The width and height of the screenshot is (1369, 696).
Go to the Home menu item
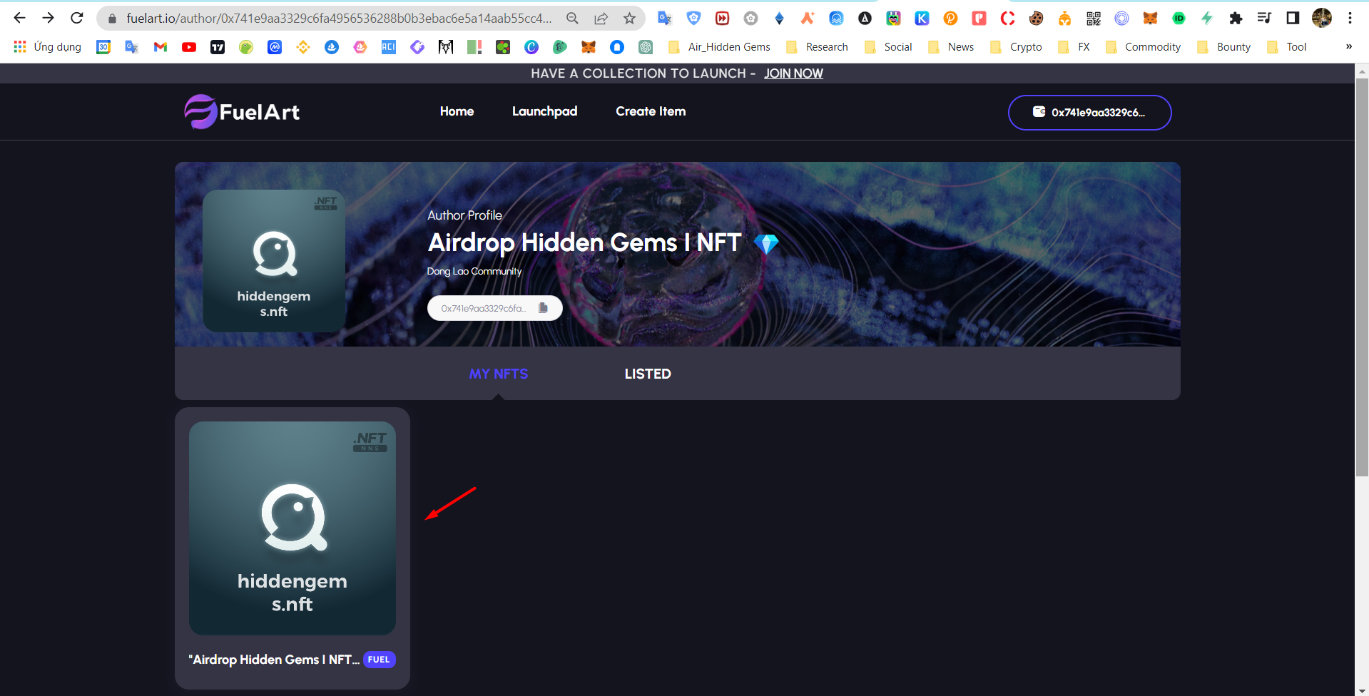click(457, 111)
